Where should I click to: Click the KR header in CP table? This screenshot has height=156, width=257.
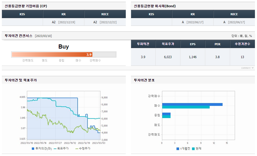(64, 14)
